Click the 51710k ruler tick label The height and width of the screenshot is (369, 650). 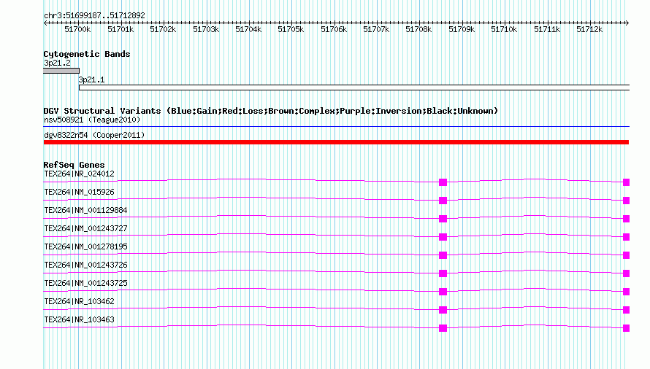(504, 29)
